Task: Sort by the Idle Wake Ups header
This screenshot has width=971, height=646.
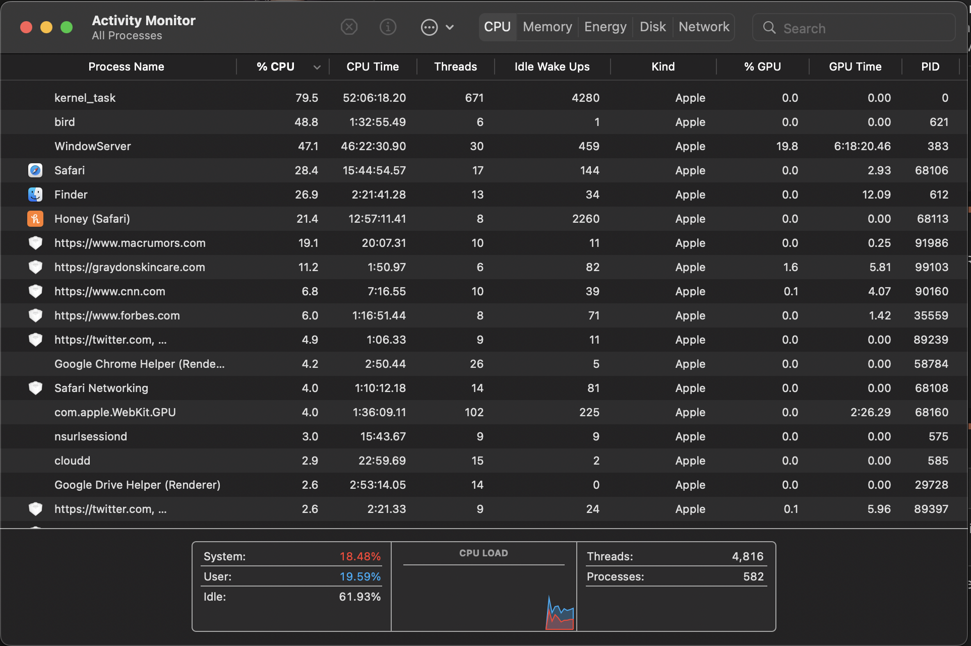Action: point(552,67)
